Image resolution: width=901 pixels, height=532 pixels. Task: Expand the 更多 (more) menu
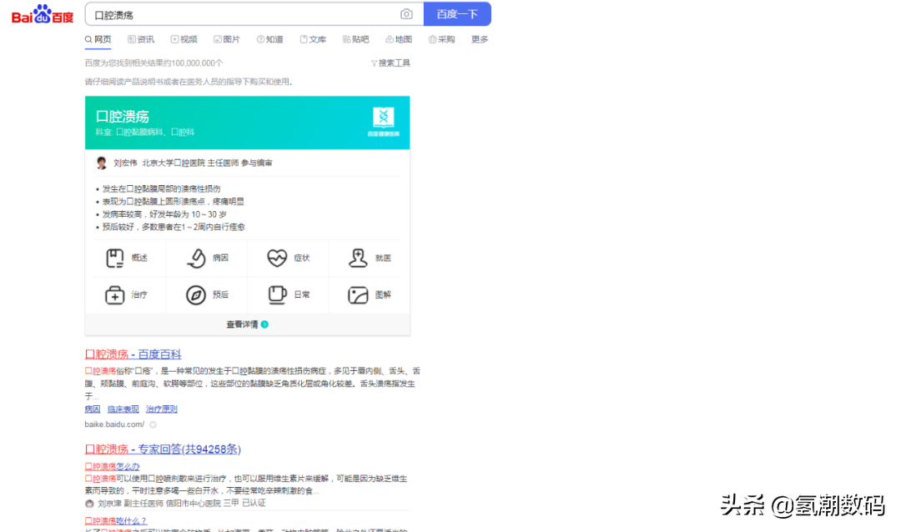click(x=479, y=38)
